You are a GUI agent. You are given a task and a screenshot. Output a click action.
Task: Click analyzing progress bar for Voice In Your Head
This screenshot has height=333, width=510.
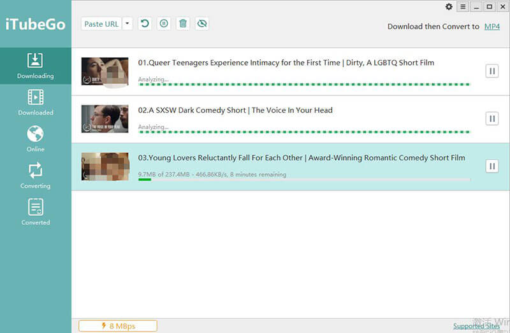[x=304, y=132]
